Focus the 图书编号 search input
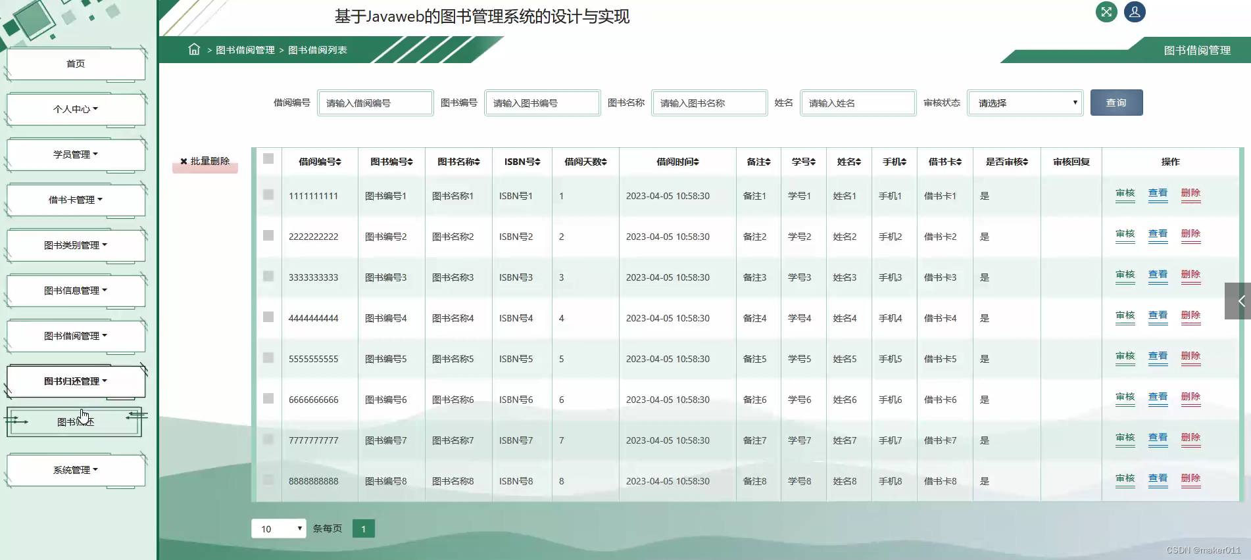 pos(543,103)
